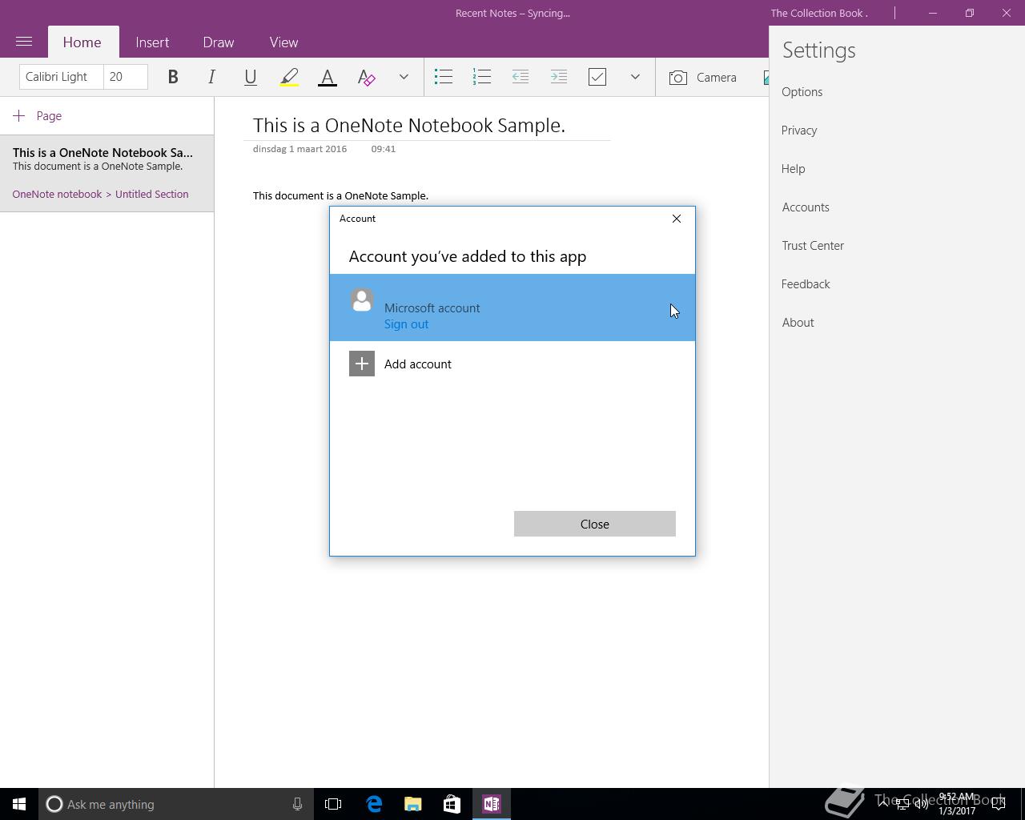Open Privacy in Settings
The width and height of the screenshot is (1025, 820).
799,131
